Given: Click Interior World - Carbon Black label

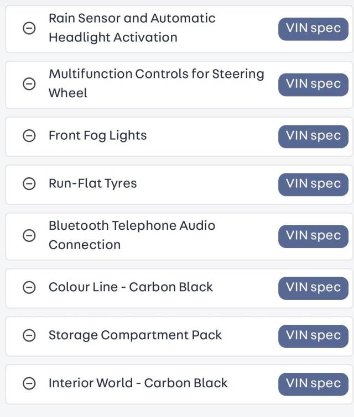Looking at the screenshot, I should coord(138,383).
